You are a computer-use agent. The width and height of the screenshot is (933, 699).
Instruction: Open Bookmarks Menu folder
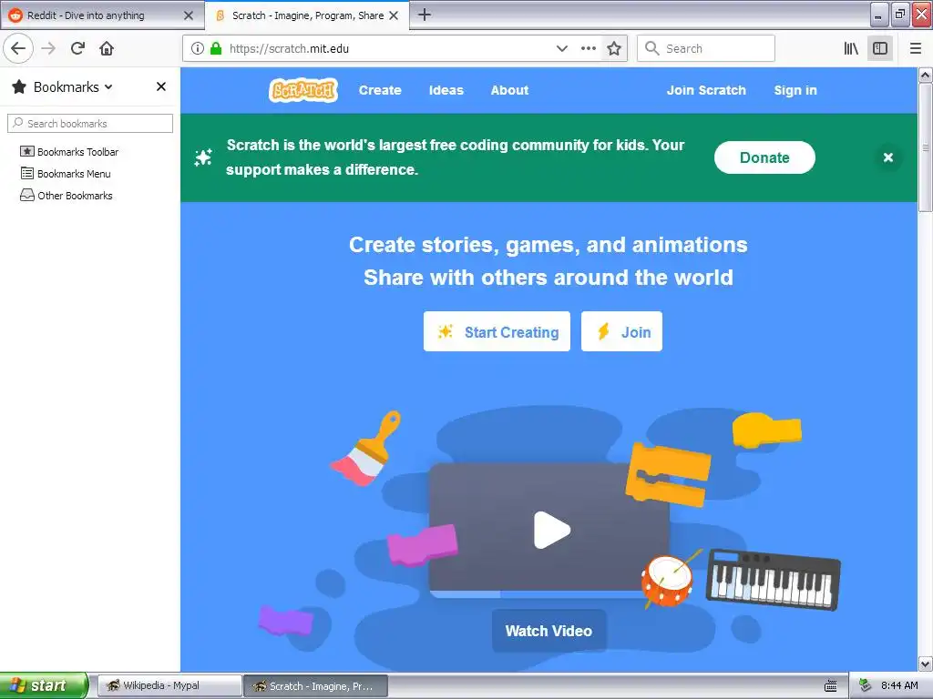pos(66,174)
